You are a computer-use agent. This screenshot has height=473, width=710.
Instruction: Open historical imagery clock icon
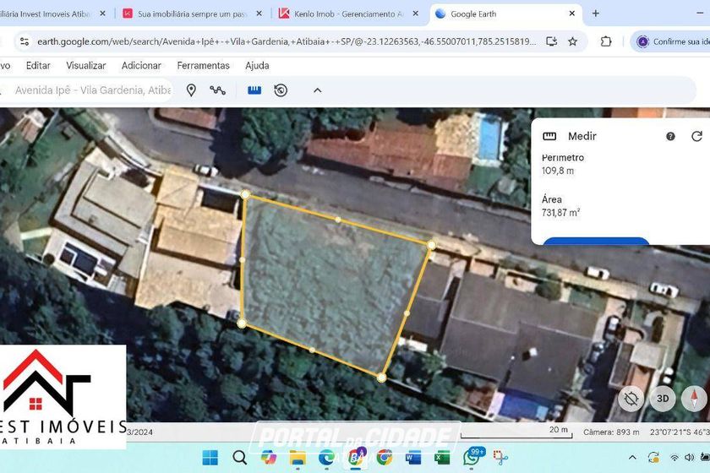point(281,90)
